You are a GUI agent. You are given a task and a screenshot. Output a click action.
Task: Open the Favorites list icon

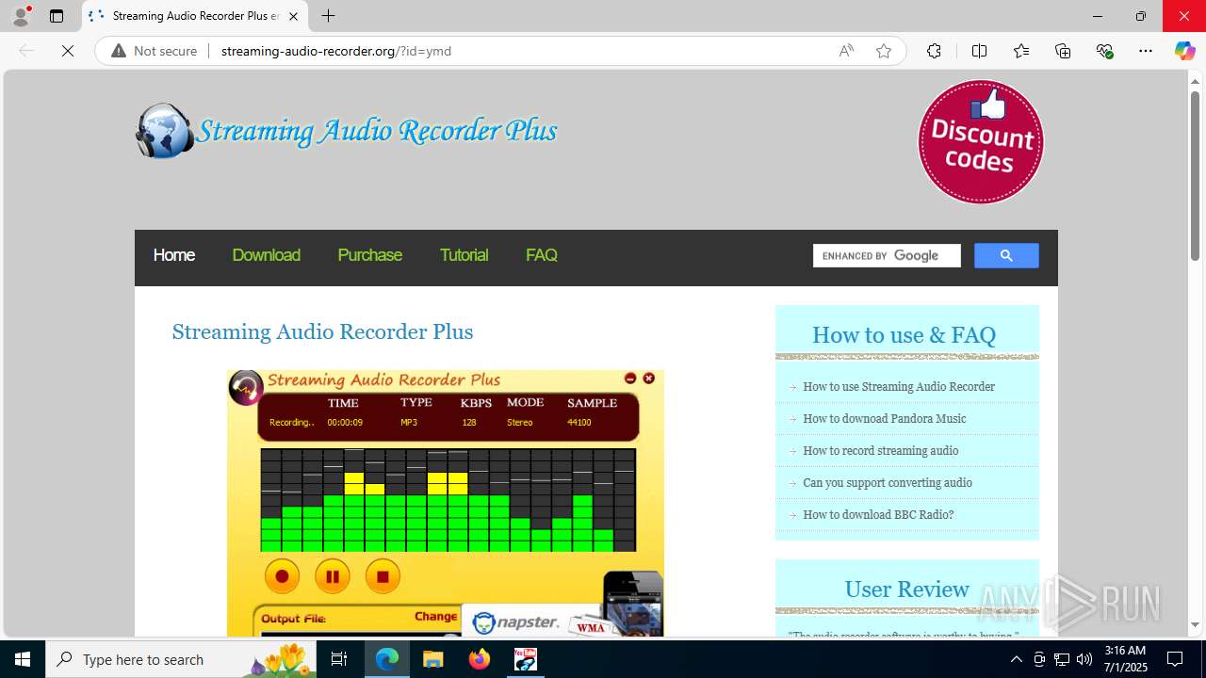(1021, 51)
